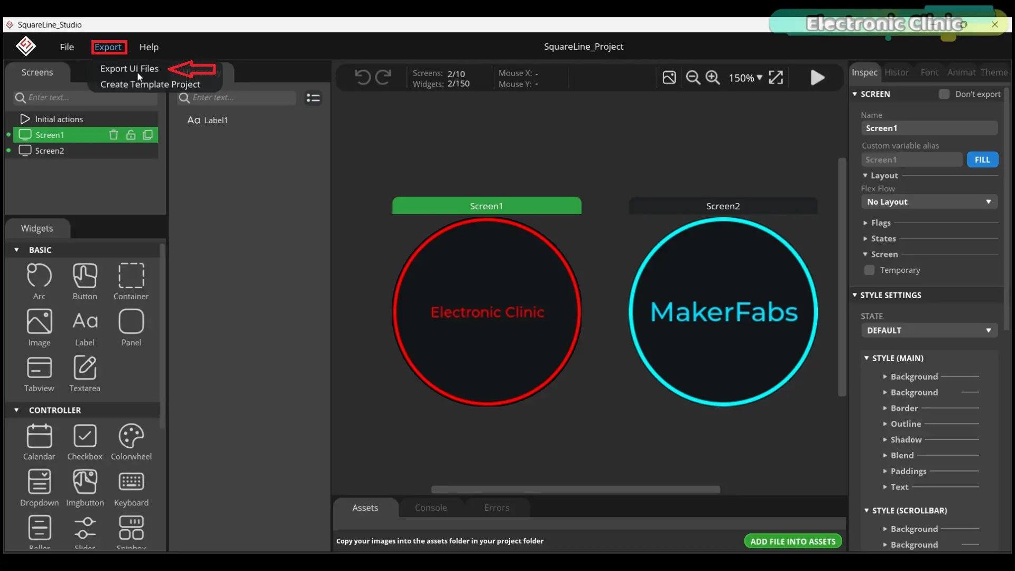Click the Screens panel search field
1015x571 pixels.
tap(85, 98)
